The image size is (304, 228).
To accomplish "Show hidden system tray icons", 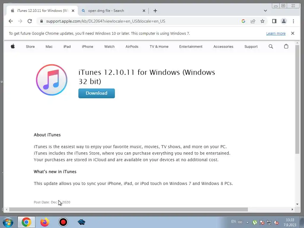I will click(x=247, y=222).
